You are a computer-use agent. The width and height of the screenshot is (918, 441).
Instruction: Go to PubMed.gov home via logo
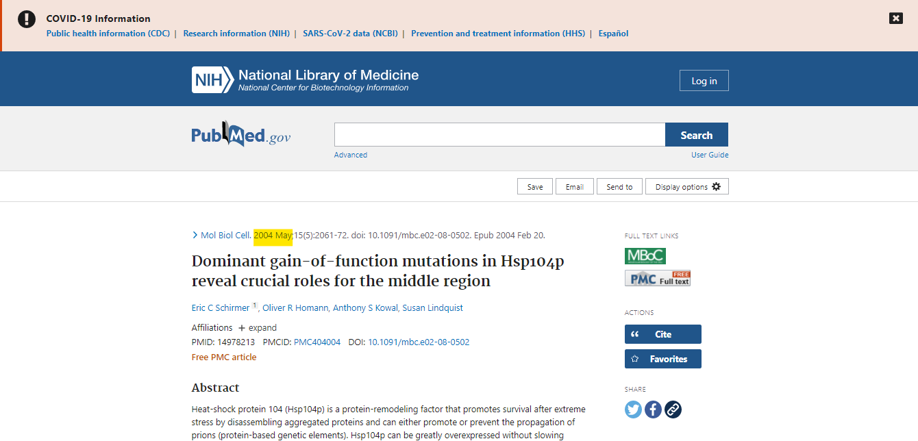241,134
